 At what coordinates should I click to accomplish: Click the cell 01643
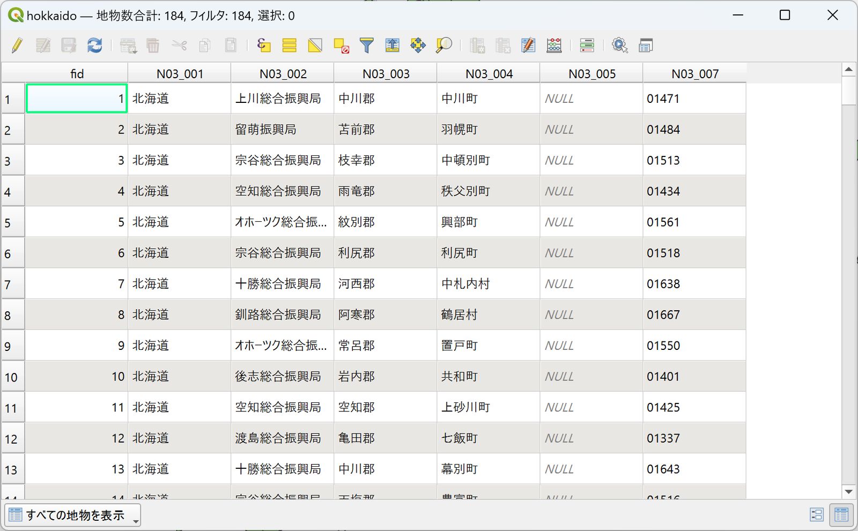pos(694,469)
